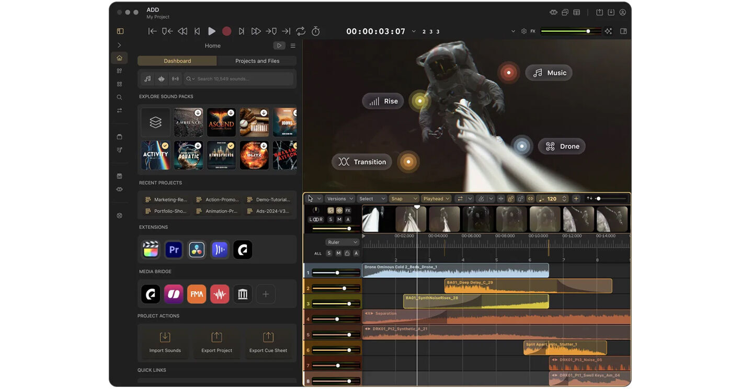Screen dimensions: 741x389
Task: Open the Snap dropdown
Action: point(404,199)
